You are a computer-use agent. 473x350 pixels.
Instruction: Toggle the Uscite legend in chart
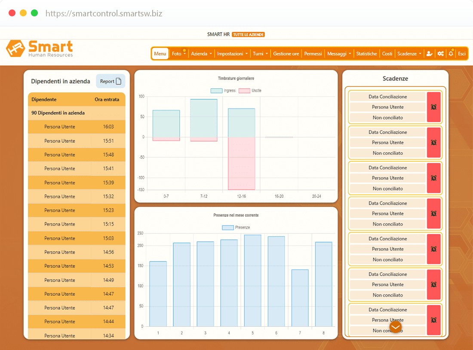click(x=250, y=91)
